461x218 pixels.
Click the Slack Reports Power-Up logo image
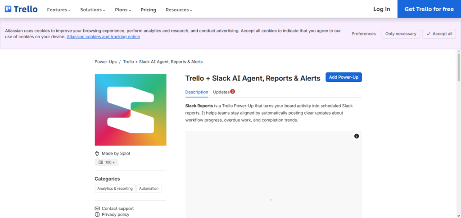[131, 110]
